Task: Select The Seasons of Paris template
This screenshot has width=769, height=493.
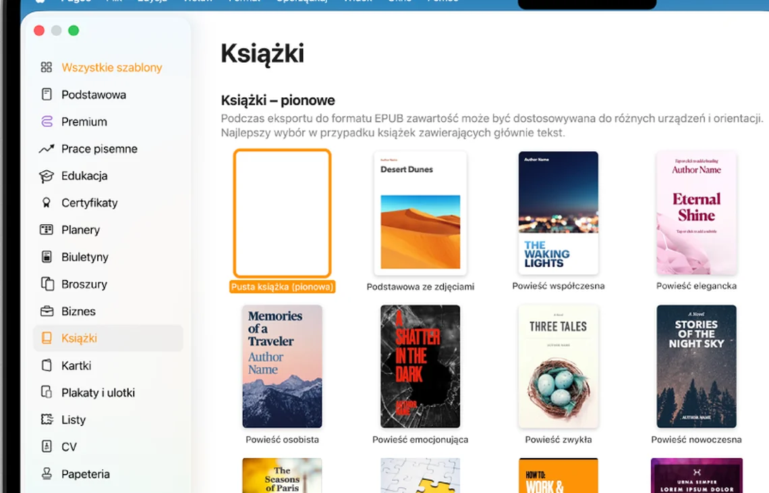Action: [282, 475]
